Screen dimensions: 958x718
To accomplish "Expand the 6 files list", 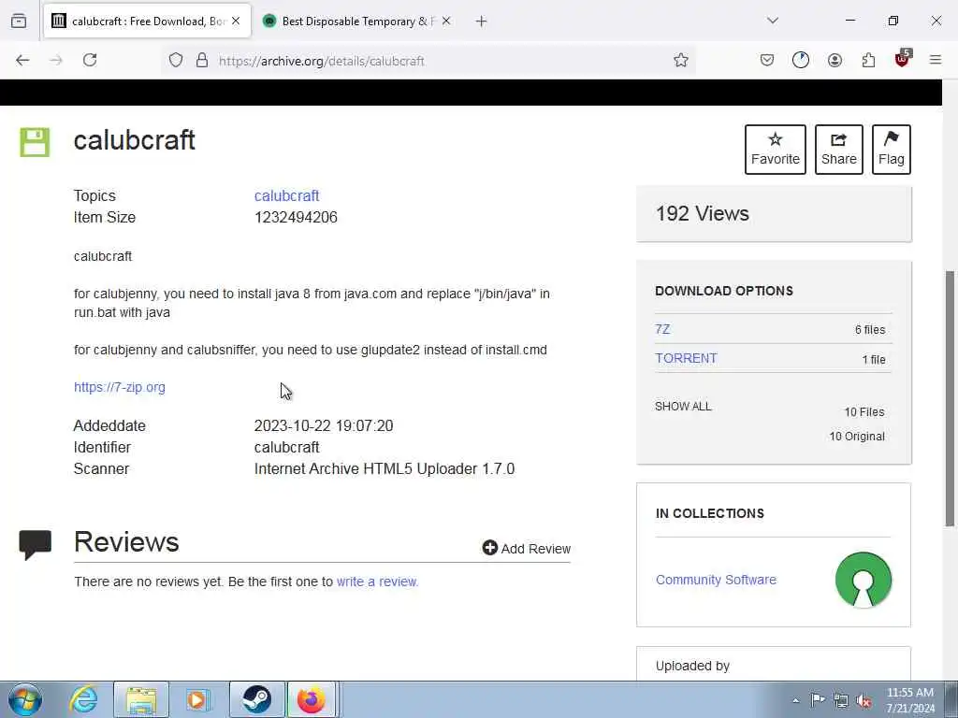I will pos(870,330).
